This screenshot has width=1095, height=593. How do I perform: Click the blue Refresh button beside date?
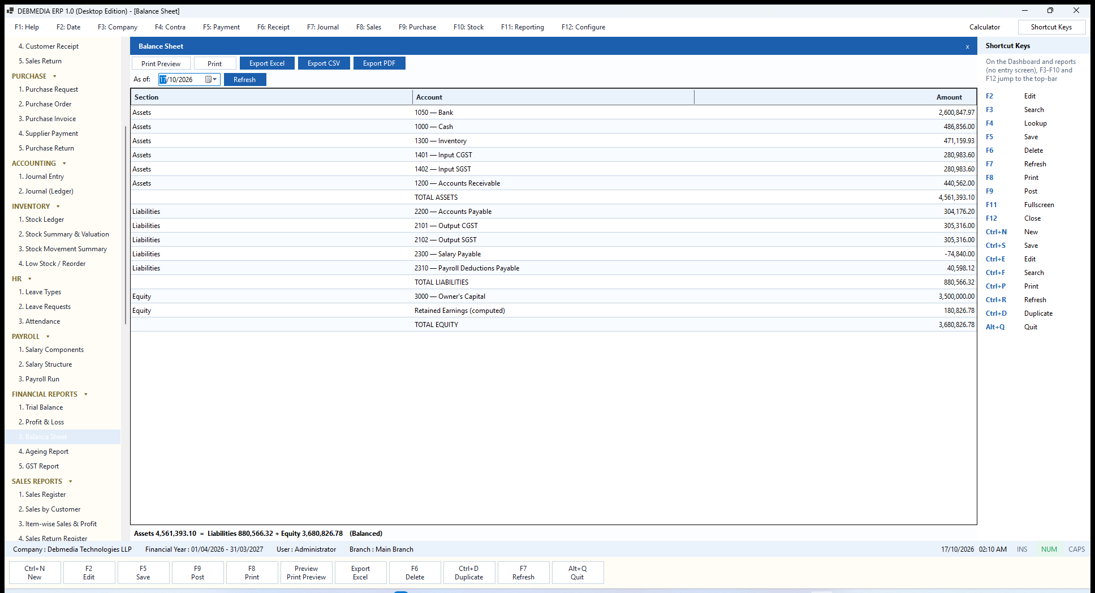pos(245,80)
